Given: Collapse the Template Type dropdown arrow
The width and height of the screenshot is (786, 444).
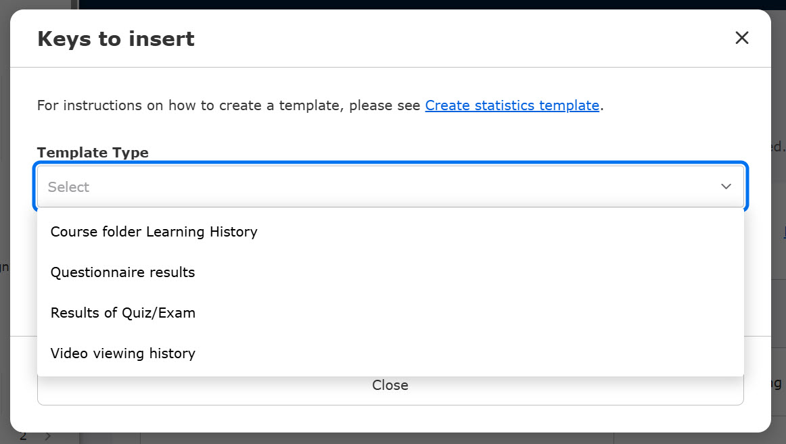Looking at the screenshot, I should click(726, 187).
